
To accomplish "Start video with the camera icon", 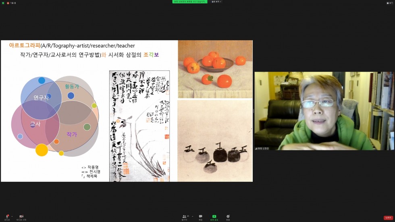I will [21, 217].
